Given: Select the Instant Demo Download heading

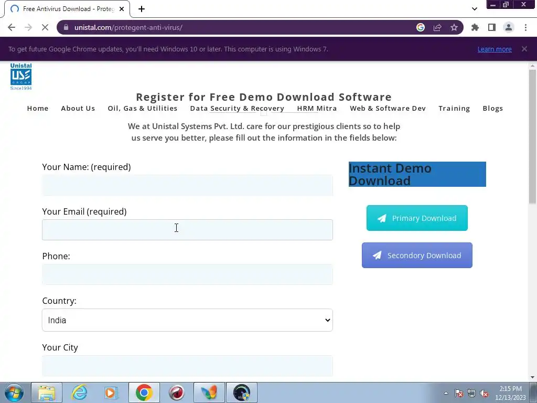Looking at the screenshot, I should [417, 174].
